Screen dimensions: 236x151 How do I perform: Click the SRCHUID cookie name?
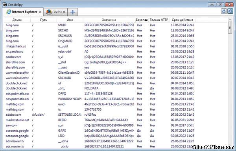click(65, 78)
